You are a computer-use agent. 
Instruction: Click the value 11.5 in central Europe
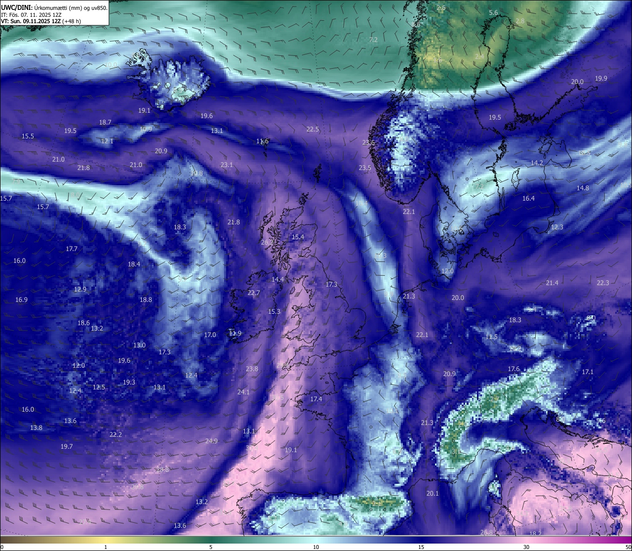(x=491, y=337)
